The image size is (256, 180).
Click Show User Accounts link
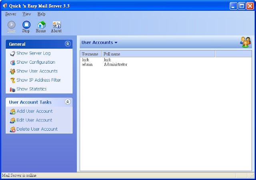[37, 71]
